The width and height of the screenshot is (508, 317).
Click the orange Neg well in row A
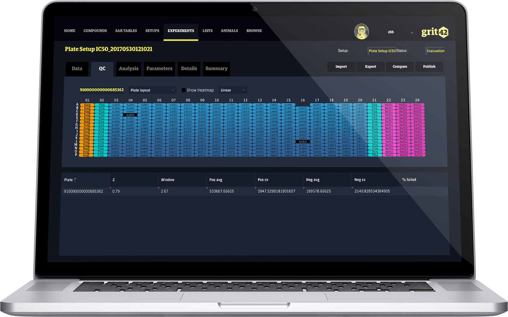87,105
